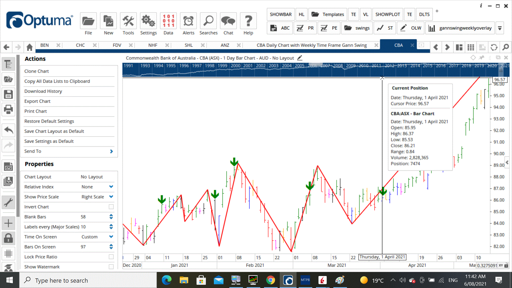Toggle the Show Watermark checkbox
The height and width of the screenshot is (288, 512).
(x=111, y=267)
